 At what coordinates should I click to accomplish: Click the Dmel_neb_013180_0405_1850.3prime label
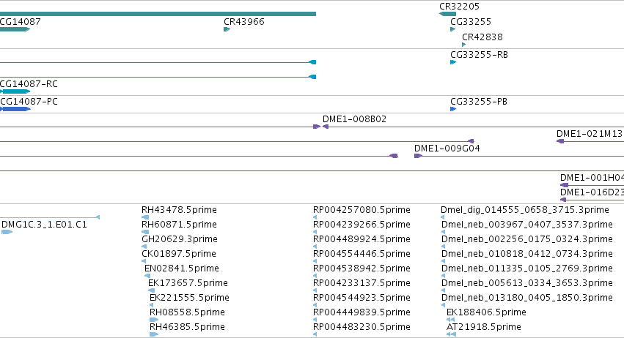tap(527, 298)
